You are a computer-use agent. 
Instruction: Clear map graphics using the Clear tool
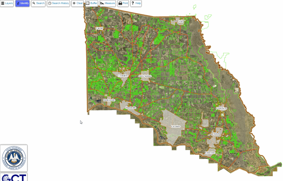(x=77, y=3)
